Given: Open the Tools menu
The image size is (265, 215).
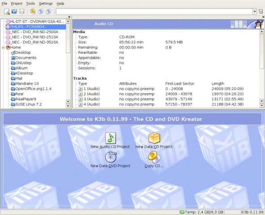Looking at the screenshot, I should tap(30, 4).
